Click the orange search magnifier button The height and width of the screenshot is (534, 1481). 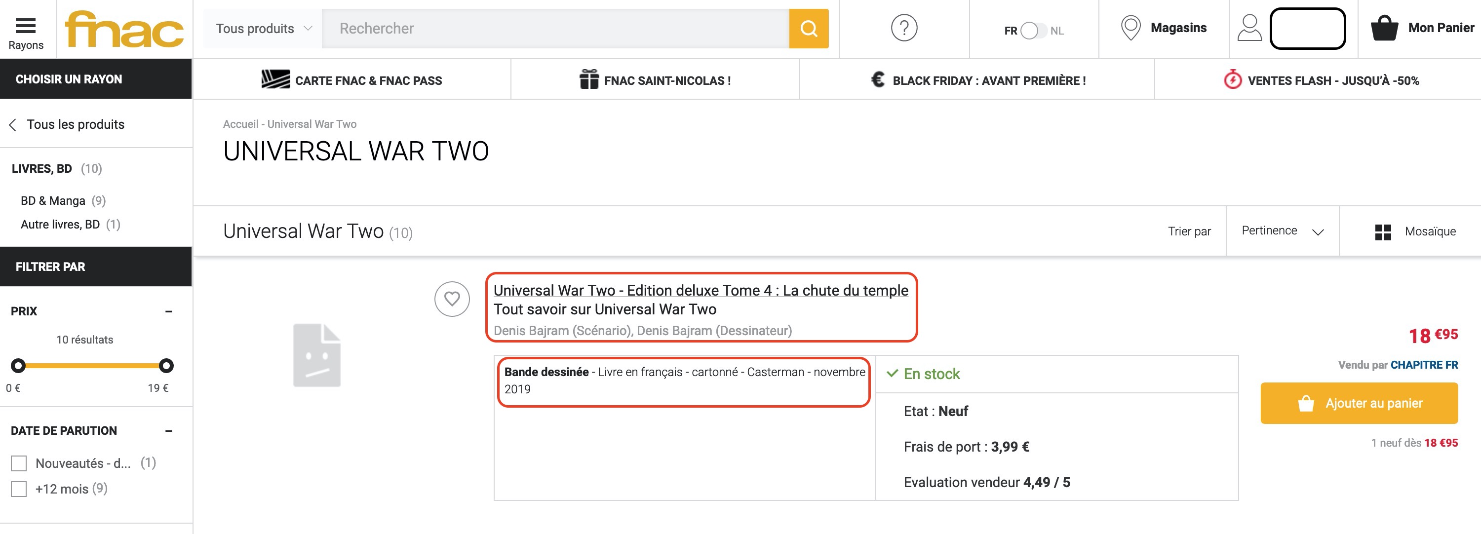808,29
